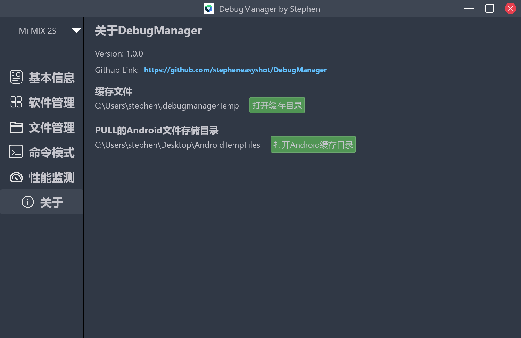Open the GitHub DebugManager repository link
This screenshot has height=338, width=521.
click(235, 70)
